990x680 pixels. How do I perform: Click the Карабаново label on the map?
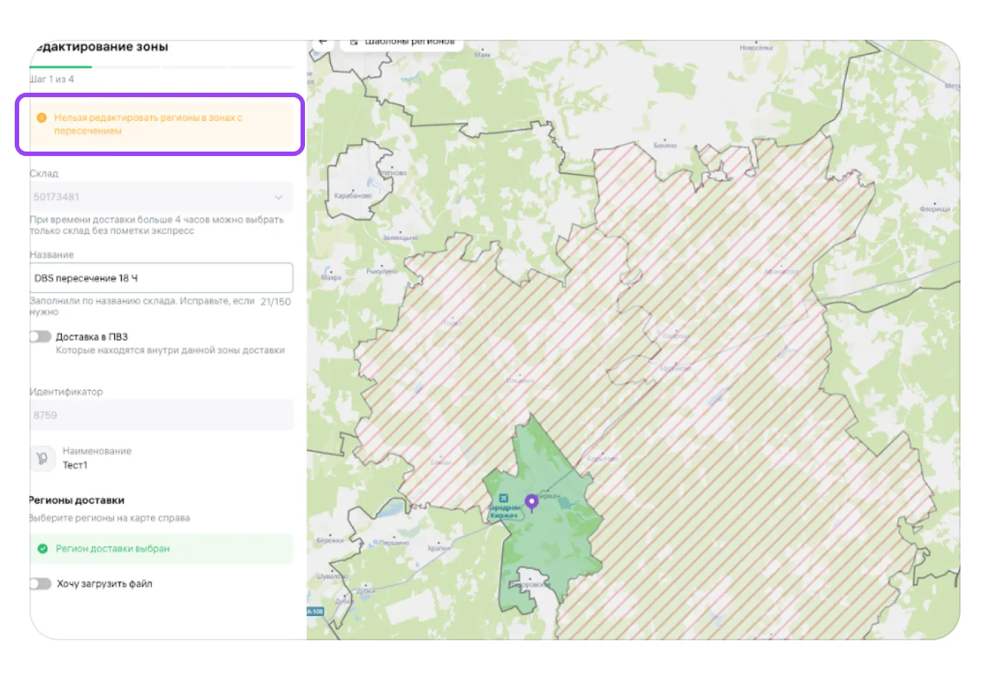click(x=354, y=196)
